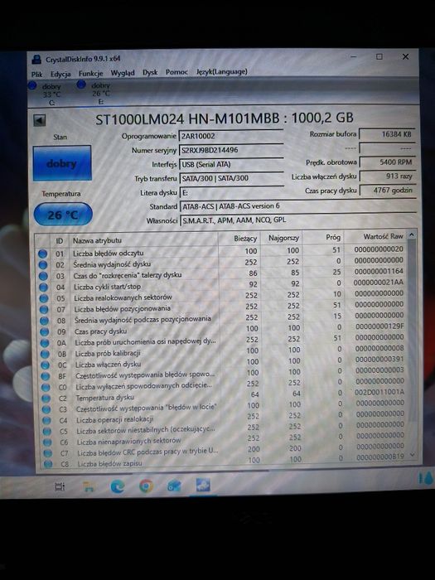Click the scrollbar down arrow in attribute list
The width and height of the screenshot is (435, 580).
click(413, 456)
